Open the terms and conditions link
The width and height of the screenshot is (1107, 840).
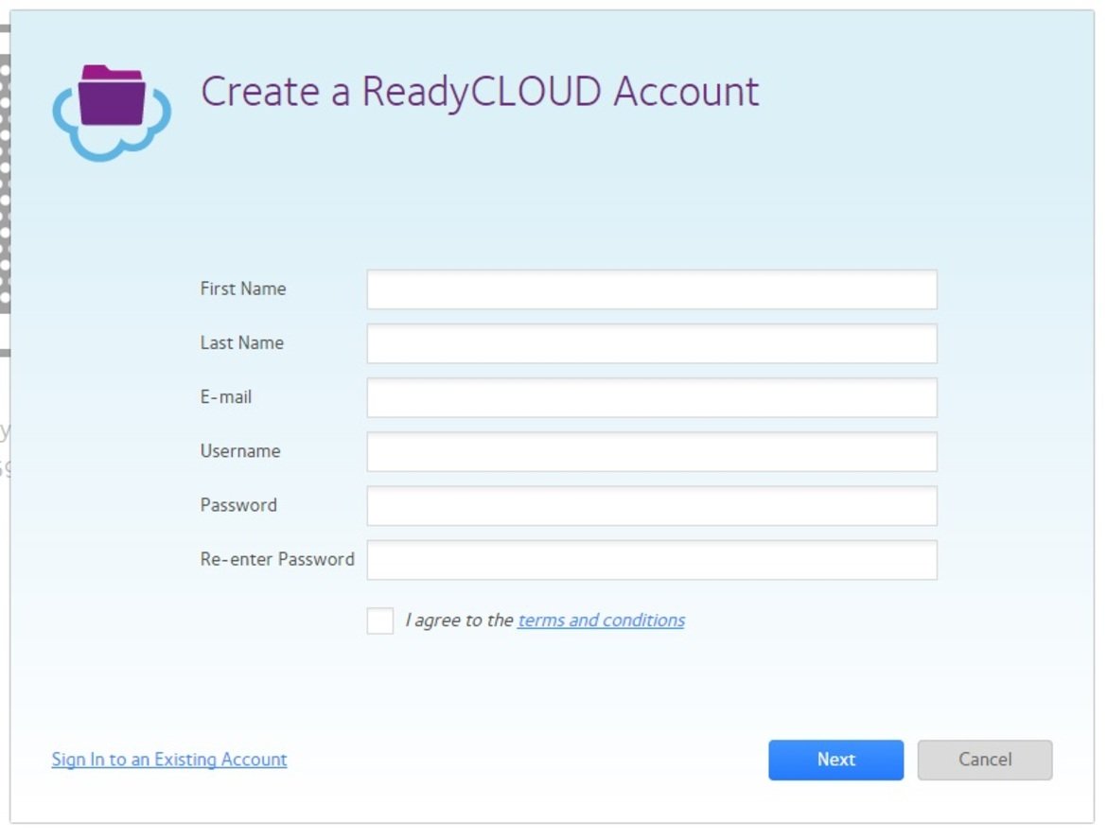click(x=601, y=620)
